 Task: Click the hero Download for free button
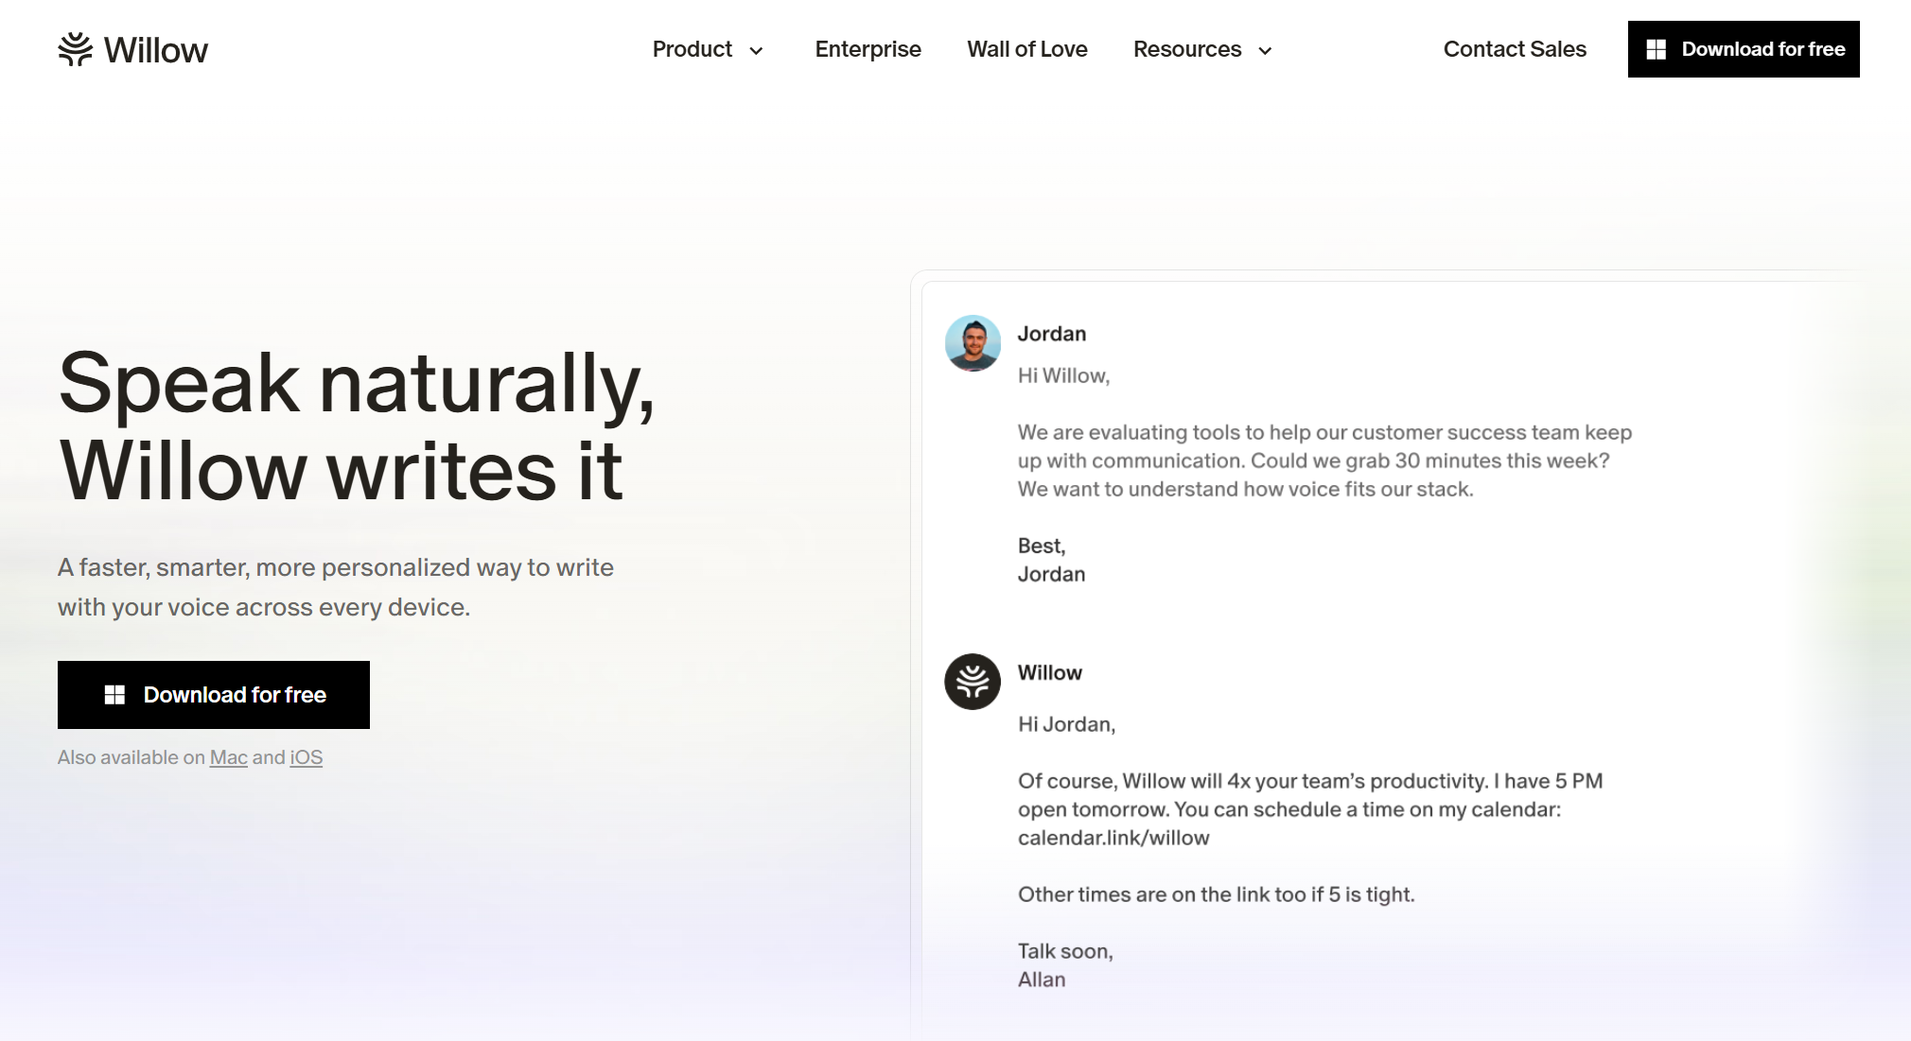(214, 695)
